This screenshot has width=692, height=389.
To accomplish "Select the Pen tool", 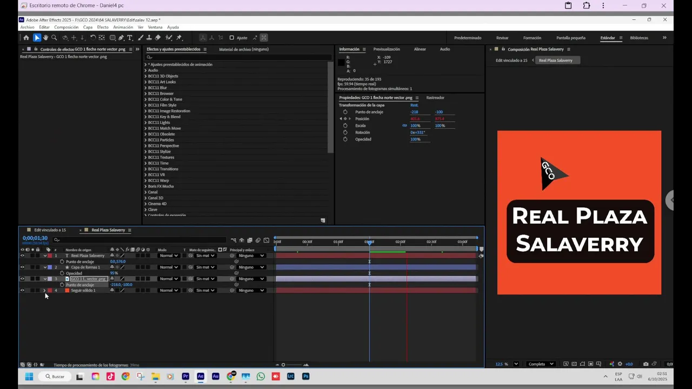I will (121, 38).
